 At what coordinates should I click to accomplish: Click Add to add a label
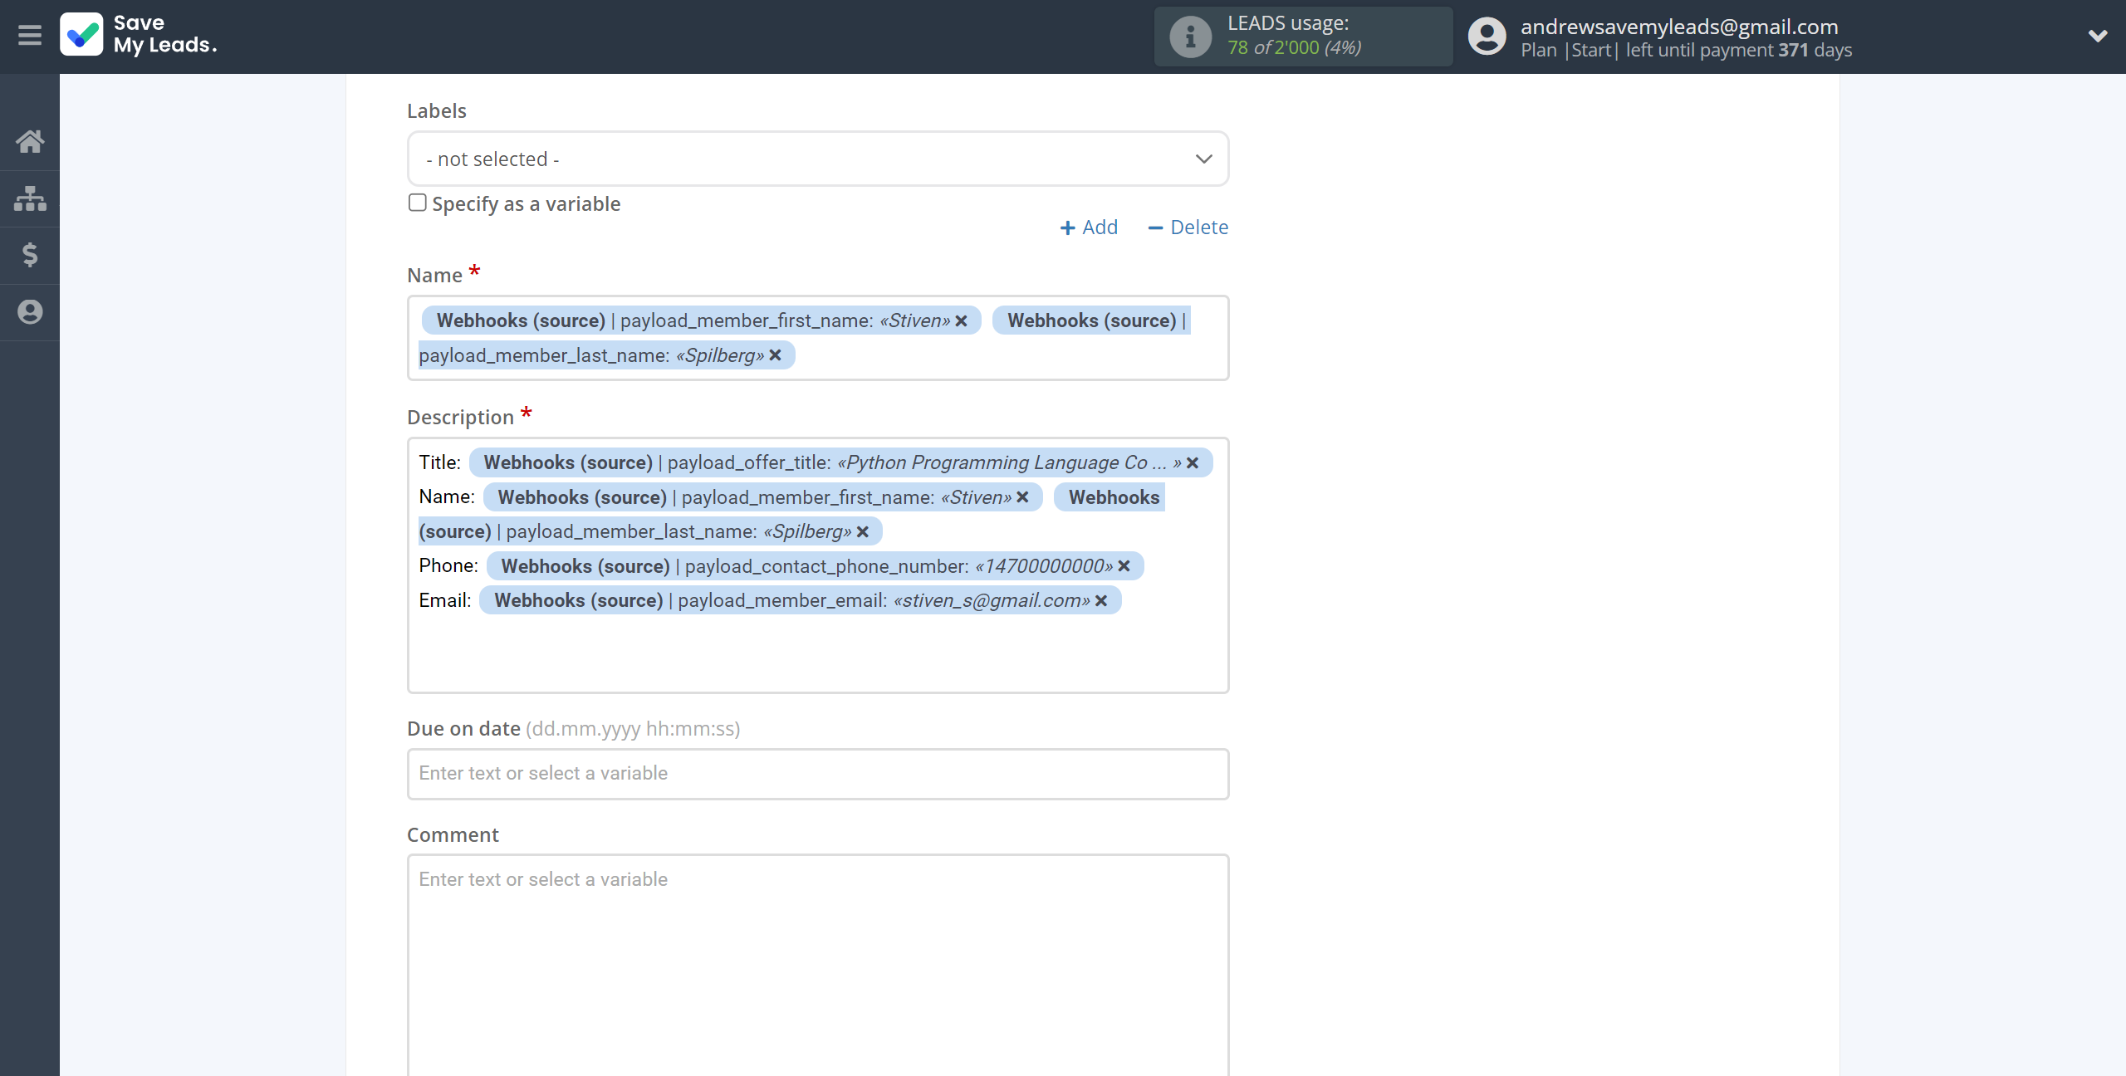point(1089,227)
